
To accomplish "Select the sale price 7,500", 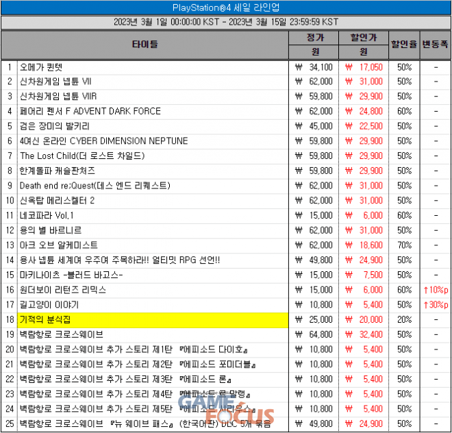I will tap(373, 275).
